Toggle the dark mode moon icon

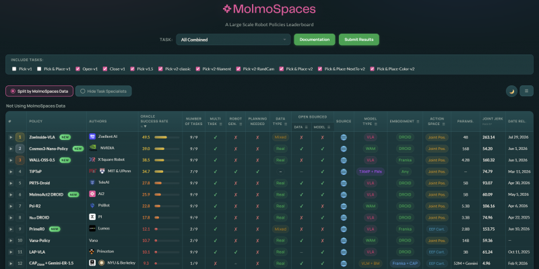click(x=511, y=91)
